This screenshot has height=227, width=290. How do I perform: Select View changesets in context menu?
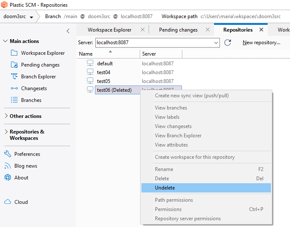(206, 126)
